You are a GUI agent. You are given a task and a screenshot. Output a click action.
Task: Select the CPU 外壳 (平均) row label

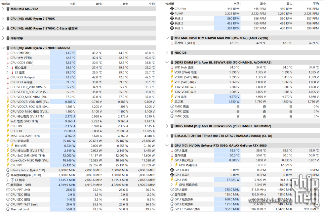21,58
